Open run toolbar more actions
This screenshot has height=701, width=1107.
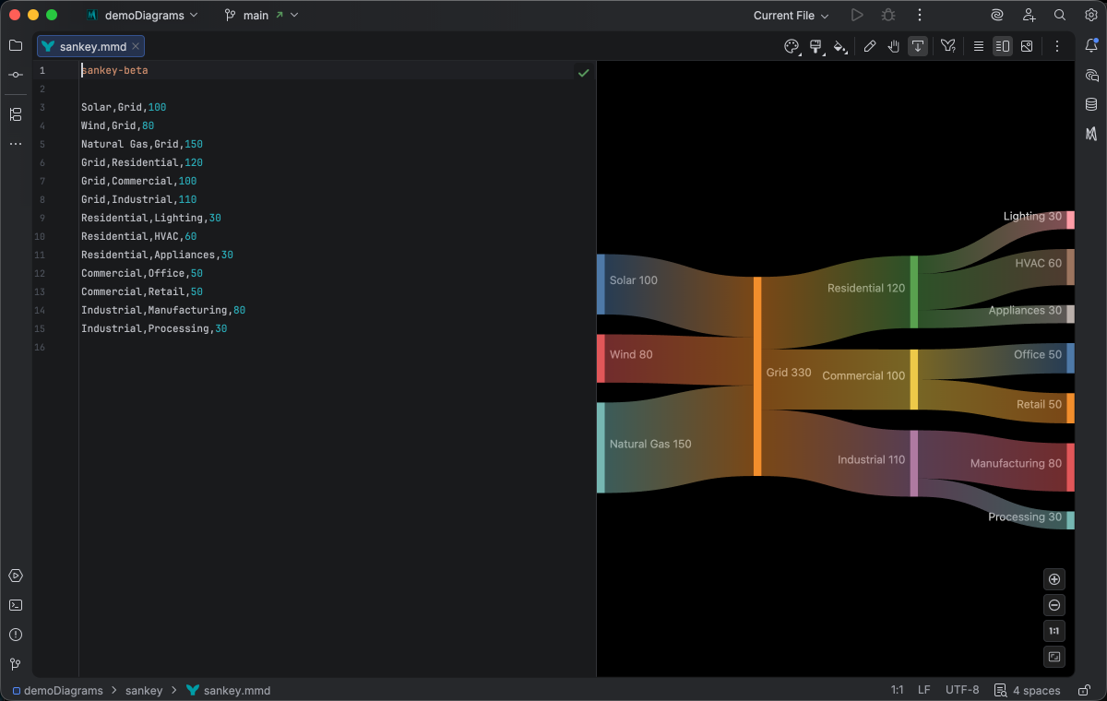919,15
